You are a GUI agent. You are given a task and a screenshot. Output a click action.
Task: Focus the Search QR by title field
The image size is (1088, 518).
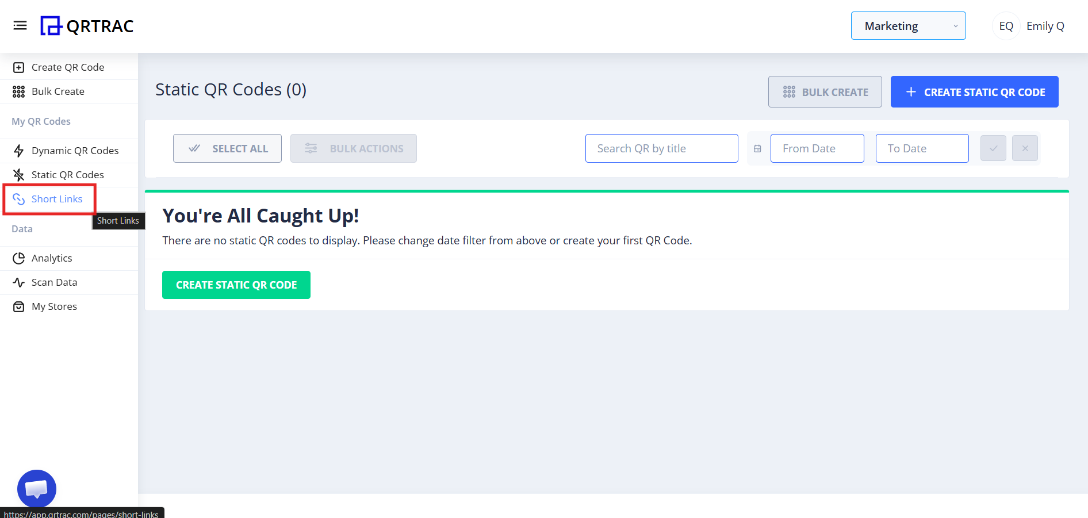pos(661,148)
